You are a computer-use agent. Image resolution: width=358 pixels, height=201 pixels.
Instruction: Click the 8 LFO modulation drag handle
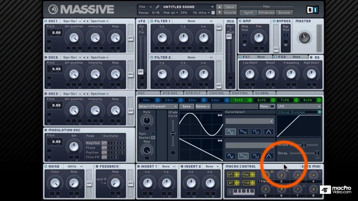319,100
